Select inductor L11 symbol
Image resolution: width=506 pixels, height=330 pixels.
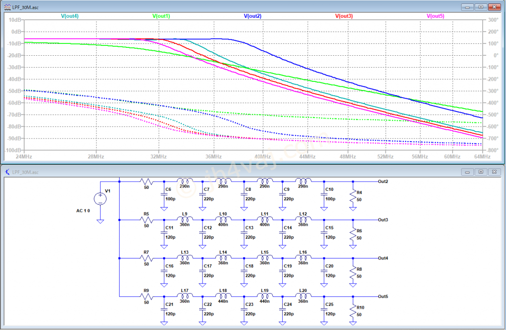(265, 219)
